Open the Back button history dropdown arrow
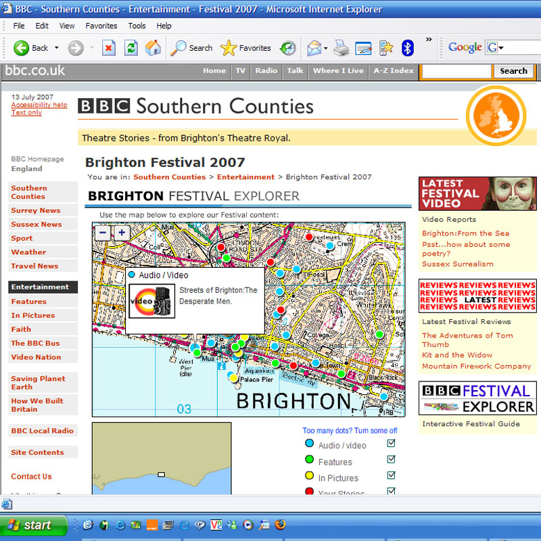The height and width of the screenshot is (541, 541). coord(57,48)
